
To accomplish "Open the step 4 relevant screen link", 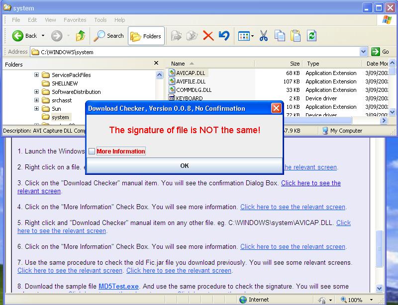I will point(293,207).
